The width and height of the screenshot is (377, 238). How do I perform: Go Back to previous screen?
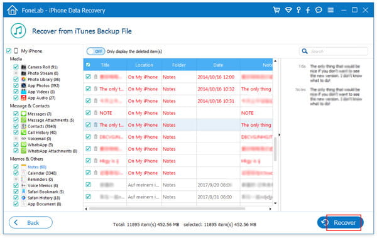(31, 222)
